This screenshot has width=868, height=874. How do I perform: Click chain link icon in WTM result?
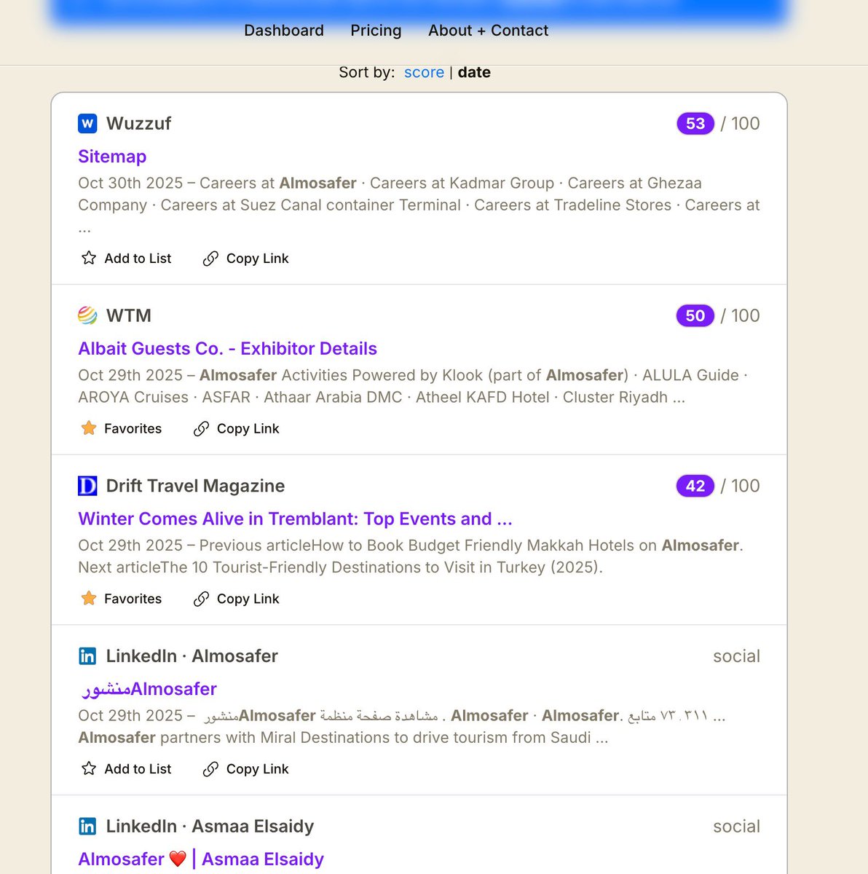tap(201, 429)
